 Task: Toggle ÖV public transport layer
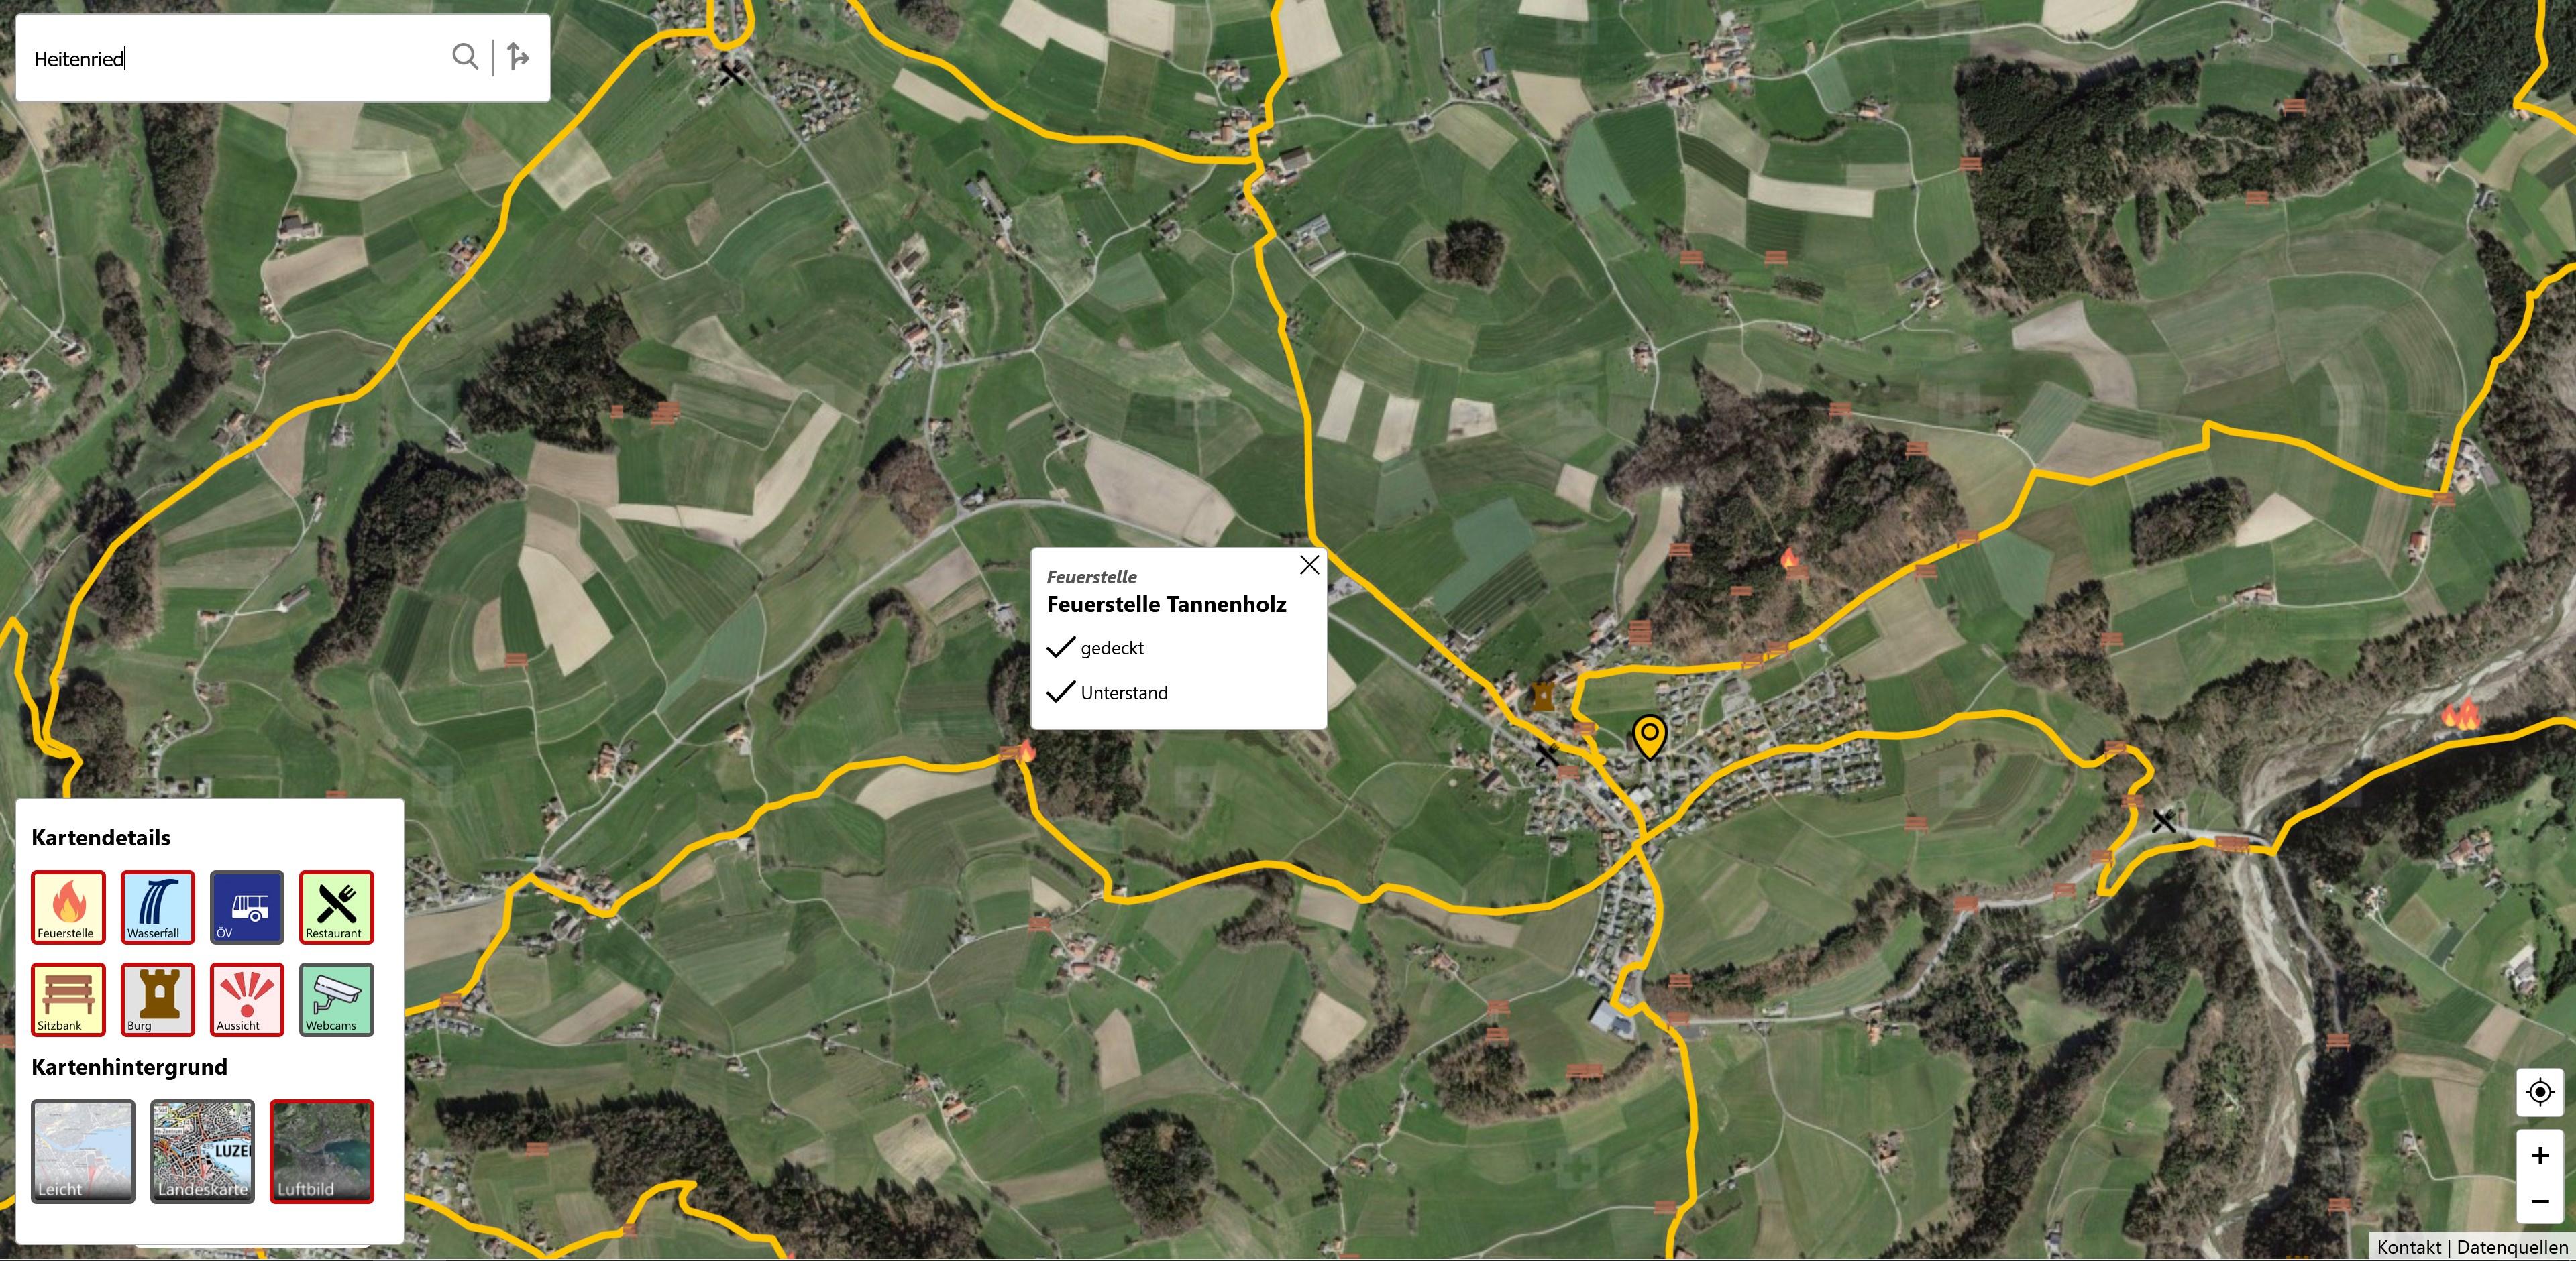click(x=247, y=906)
